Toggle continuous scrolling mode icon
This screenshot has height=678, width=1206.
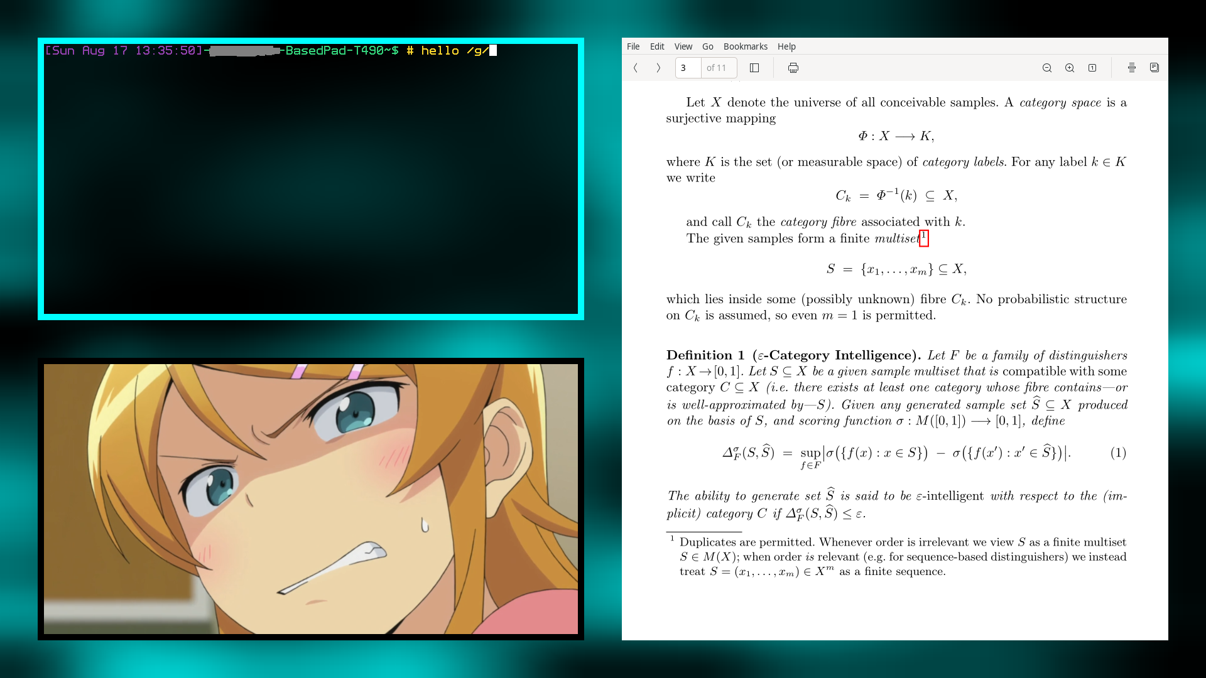coord(1132,68)
